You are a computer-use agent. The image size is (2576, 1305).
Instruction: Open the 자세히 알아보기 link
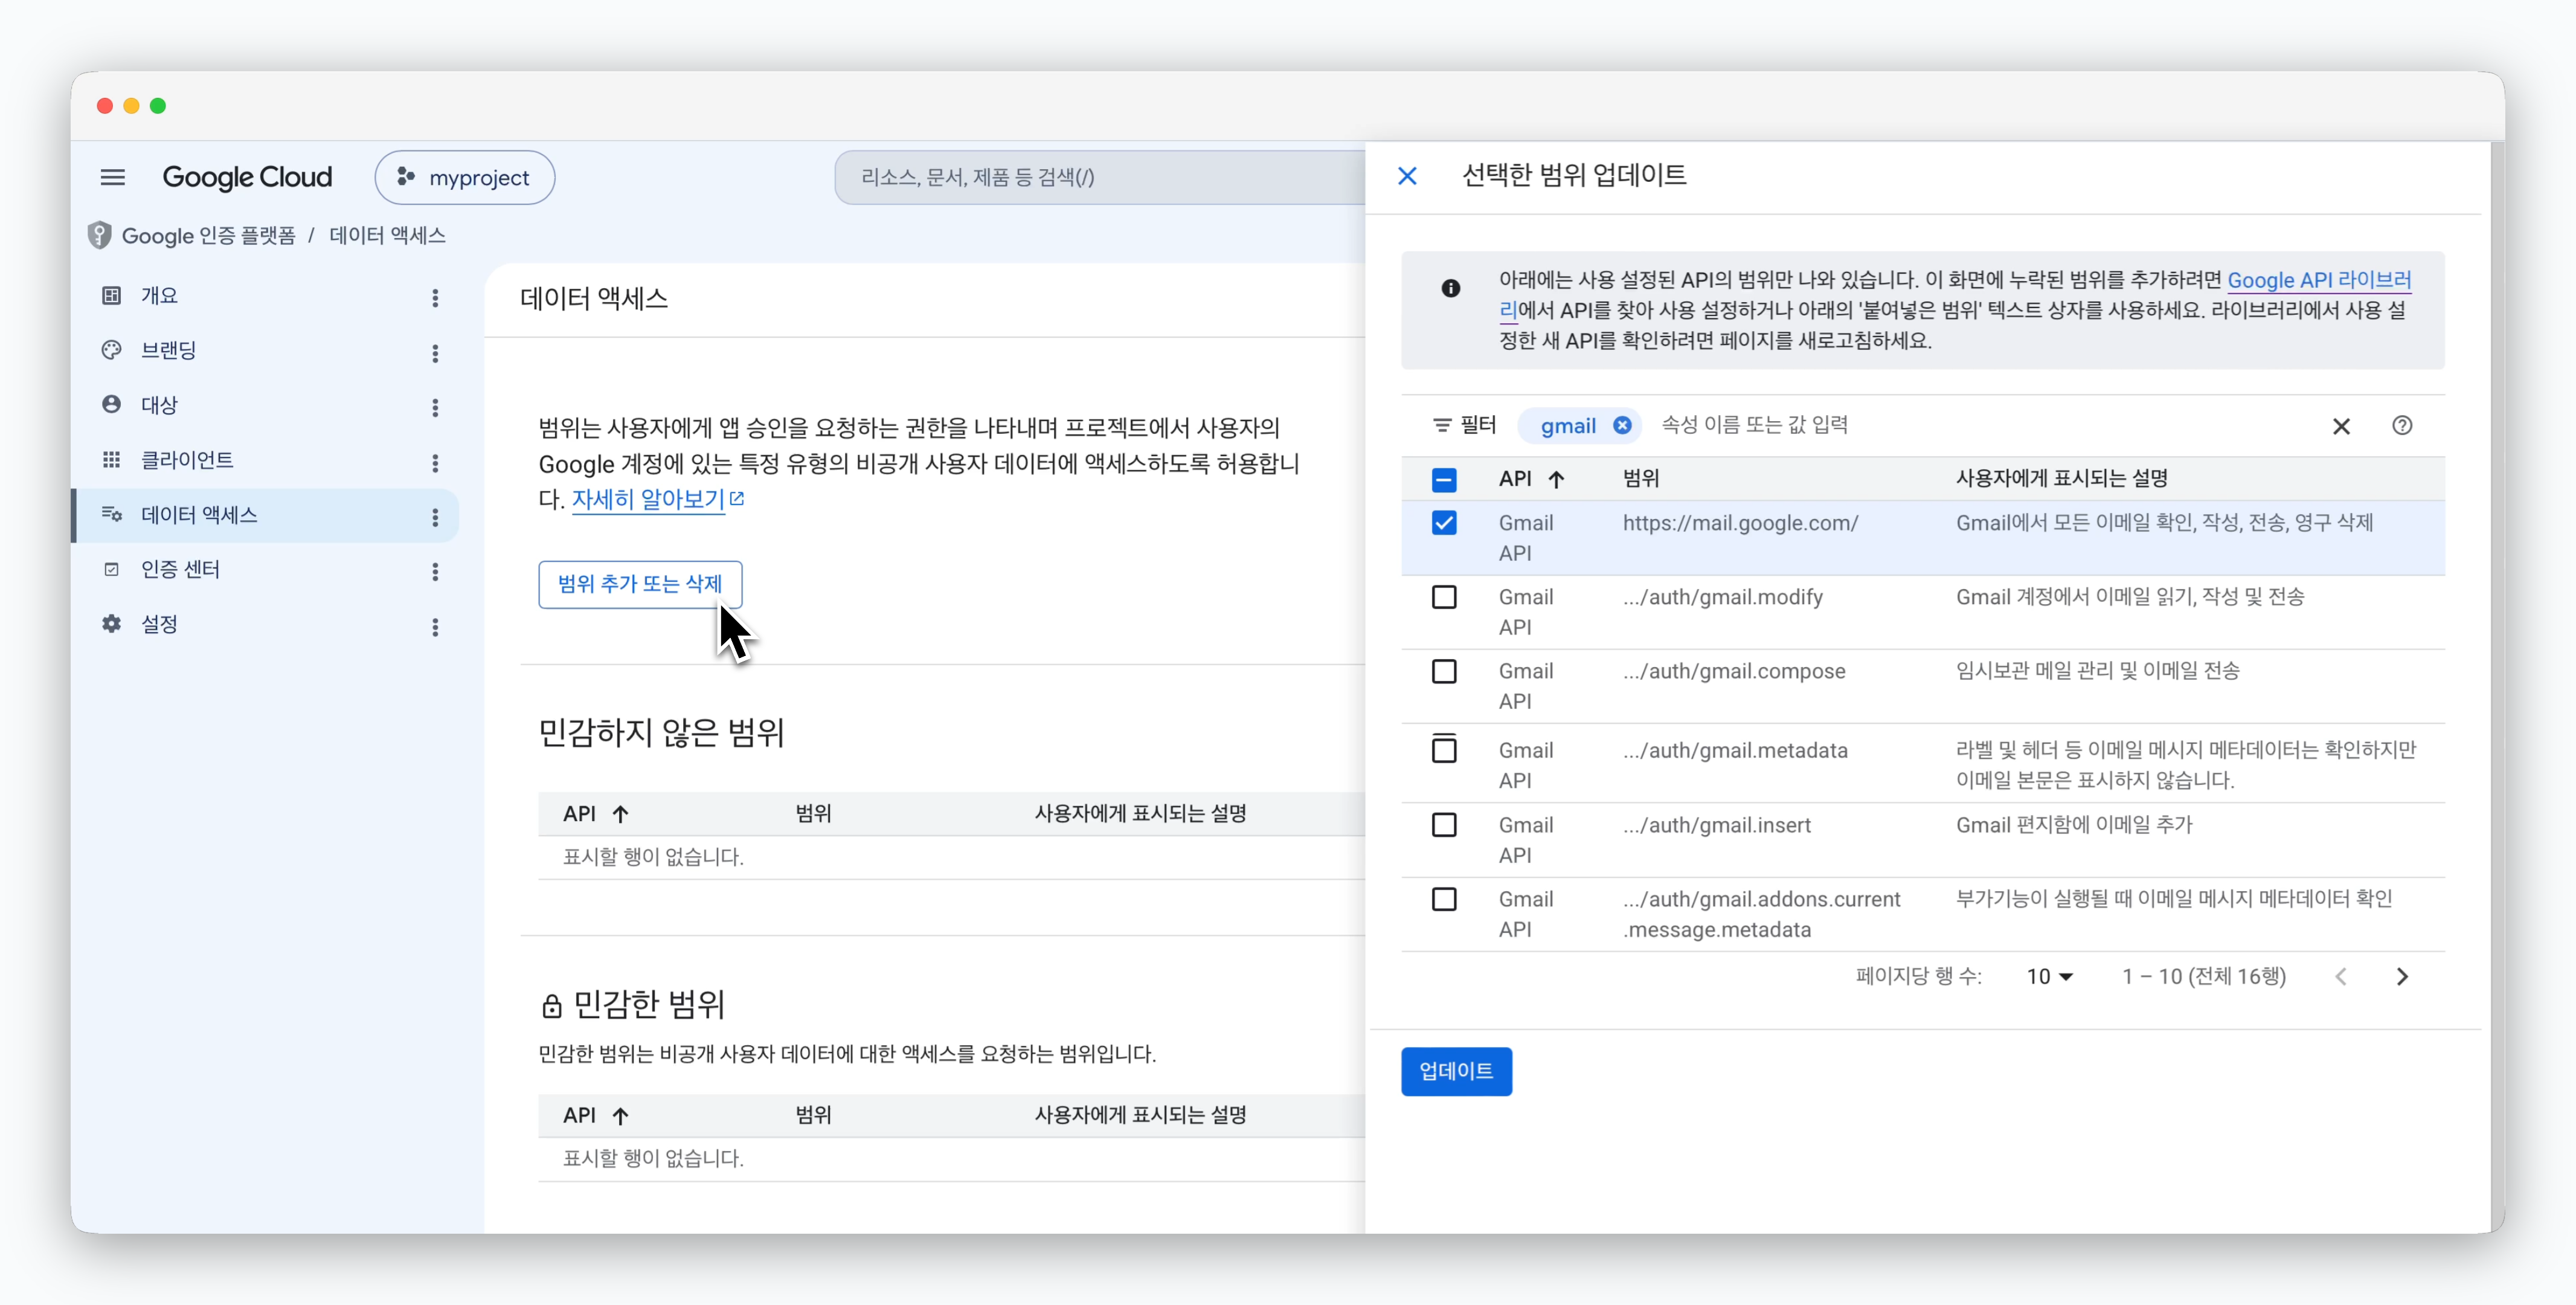tap(657, 499)
